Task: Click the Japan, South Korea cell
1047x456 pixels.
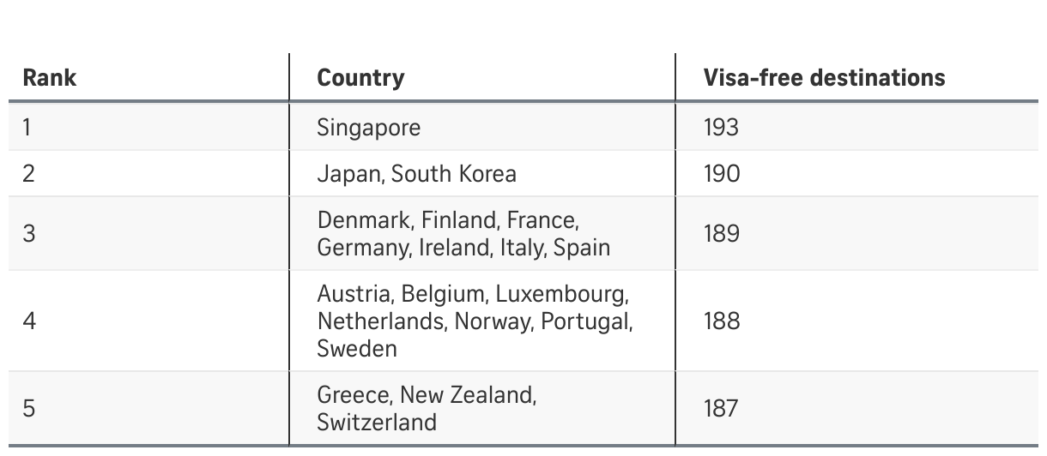Action: [x=416, y=174]
